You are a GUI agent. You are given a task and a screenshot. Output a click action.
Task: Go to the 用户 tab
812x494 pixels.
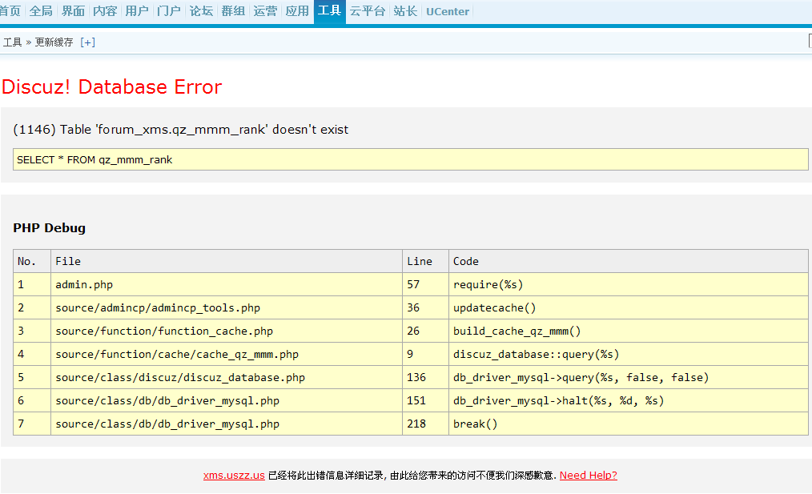click(x=137, y=11)
